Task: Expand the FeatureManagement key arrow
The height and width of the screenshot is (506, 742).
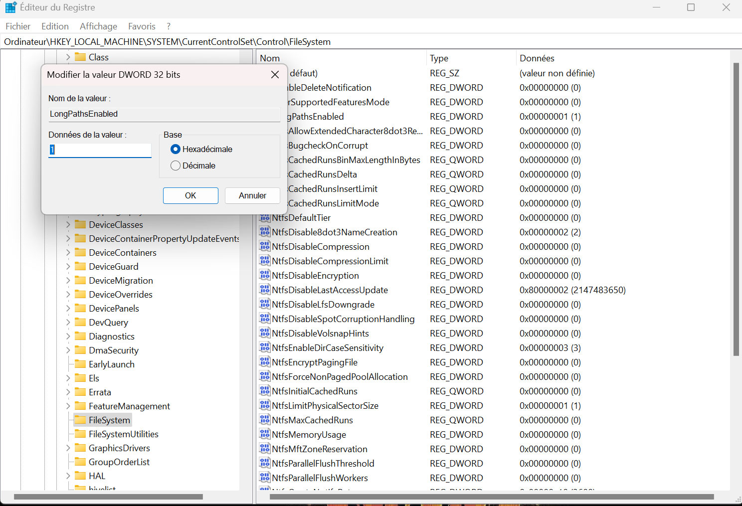Action: click(68, 406)
